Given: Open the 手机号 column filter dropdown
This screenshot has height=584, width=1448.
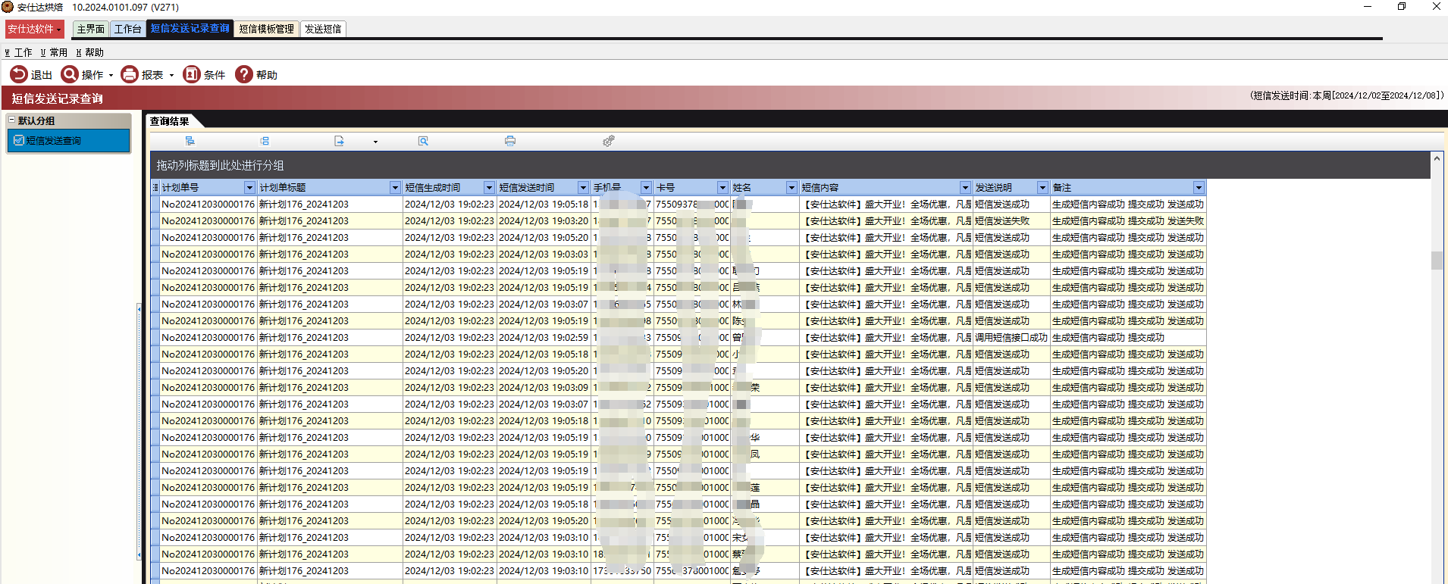Looking at the screenshot, I should pos(646,187).
